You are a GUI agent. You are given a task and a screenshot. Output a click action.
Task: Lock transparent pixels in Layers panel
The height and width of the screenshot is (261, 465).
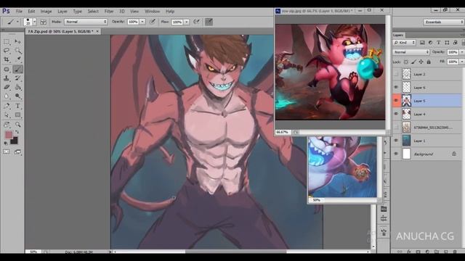pos(406,62)
